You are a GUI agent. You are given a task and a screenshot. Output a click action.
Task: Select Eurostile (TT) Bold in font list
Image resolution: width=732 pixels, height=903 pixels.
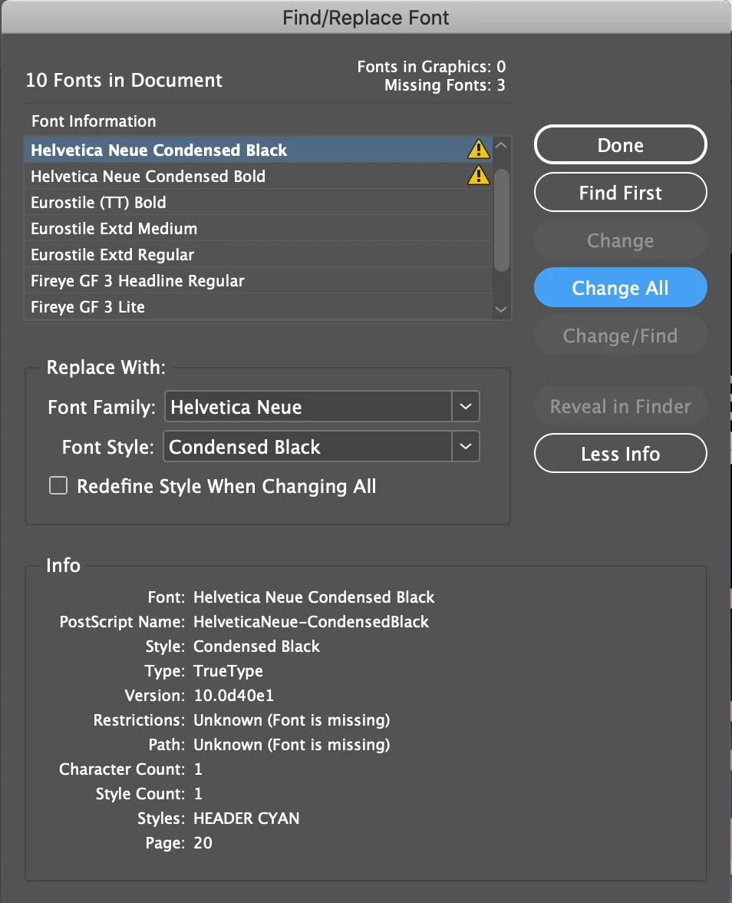click(x=259, y=202)
